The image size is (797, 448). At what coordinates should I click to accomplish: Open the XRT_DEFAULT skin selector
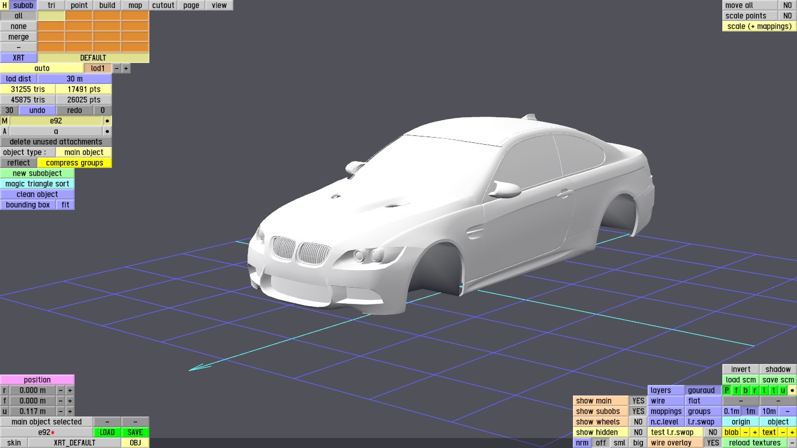(x=75, y=443)
